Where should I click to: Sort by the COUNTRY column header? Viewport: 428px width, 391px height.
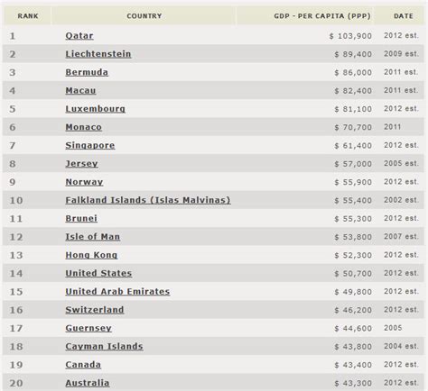pos(144,16)
